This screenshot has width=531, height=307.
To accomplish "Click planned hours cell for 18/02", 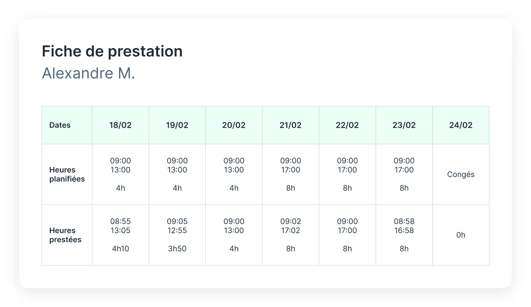I will [x=121, y=174].
